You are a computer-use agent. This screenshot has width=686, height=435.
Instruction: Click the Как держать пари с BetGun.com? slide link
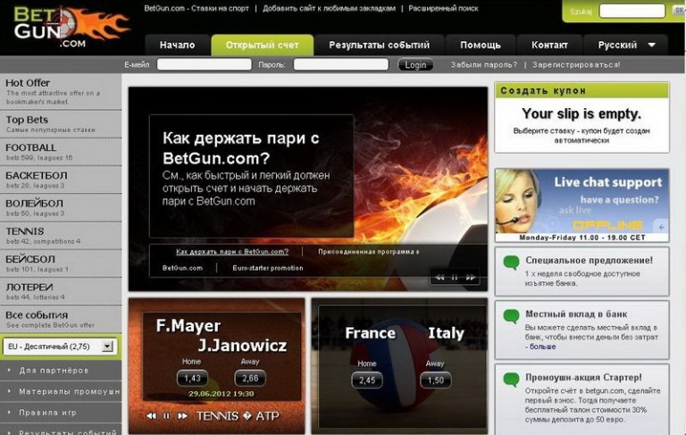click(x=232, y=252)
